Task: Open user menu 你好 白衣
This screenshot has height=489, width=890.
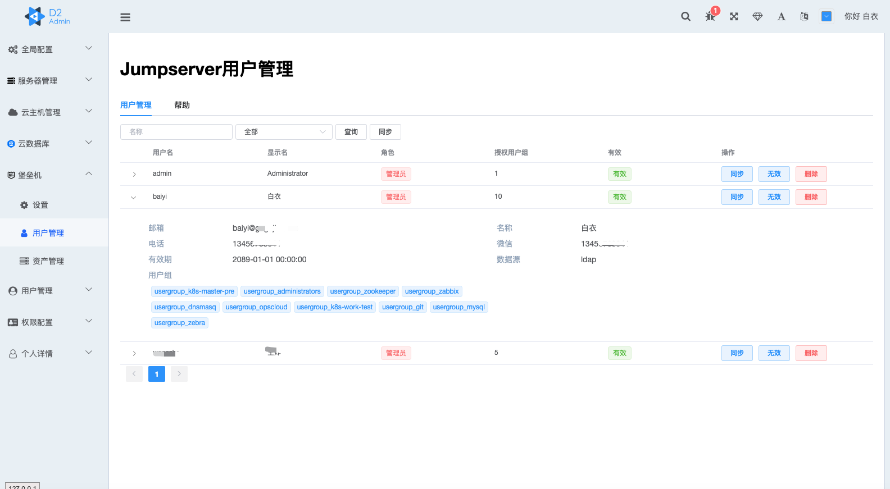Action: (861, 16)
